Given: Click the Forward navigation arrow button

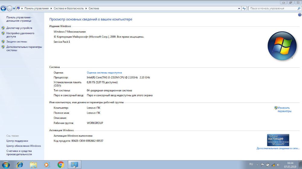Looking at the screenshot, I should [9, 8].
